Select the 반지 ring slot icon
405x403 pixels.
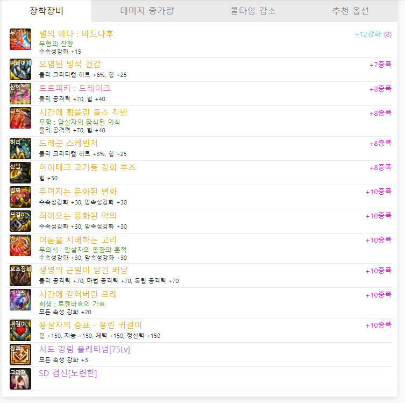pyautogui.click(x=20, y=245)
